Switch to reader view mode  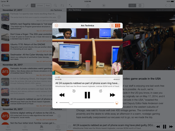132,5
